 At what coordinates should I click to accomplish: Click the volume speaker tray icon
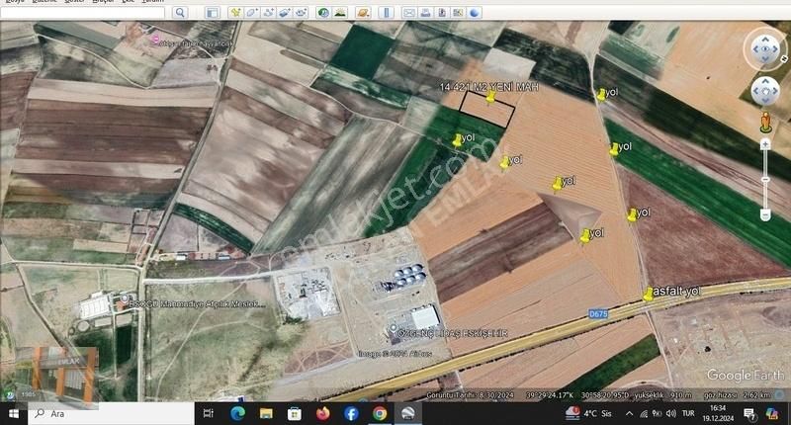(x=671, y=413)
